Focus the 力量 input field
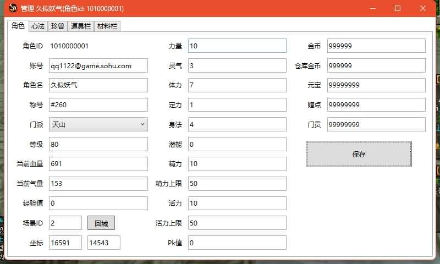 click(x=237, y=46)
